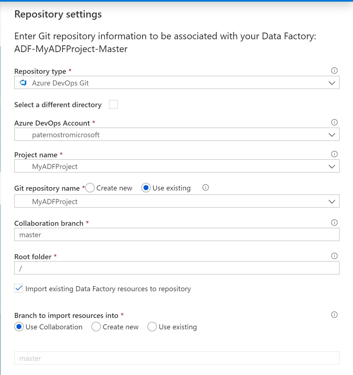Click the Project name info icon
353x375 pixels.
[x=334, y=154]
